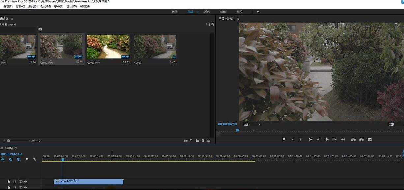Expand the workspace overflow chevron
This screenshot has width=404, height=190.
pyautogui.click(x=258, y=12)
